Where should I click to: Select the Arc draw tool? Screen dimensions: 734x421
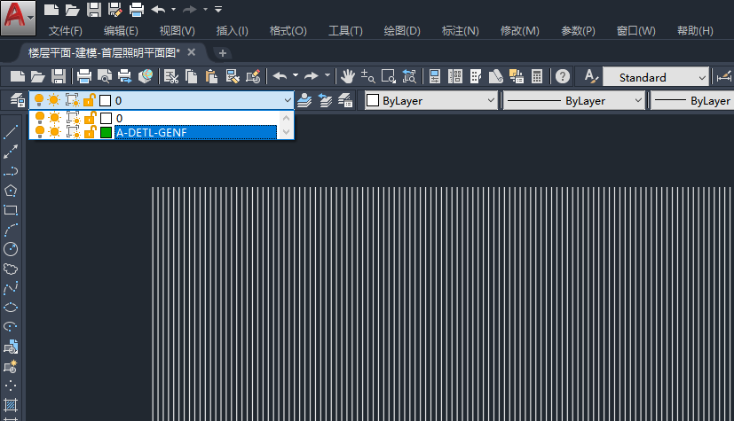11,230
